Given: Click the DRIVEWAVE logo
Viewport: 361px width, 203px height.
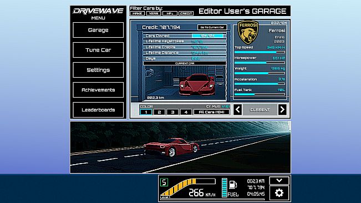Looking at the screenshot, I should point(98,11).
